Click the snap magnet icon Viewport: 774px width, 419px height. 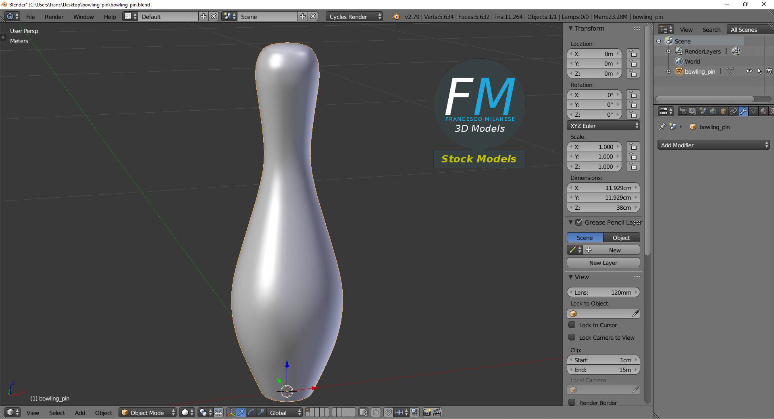388,413
